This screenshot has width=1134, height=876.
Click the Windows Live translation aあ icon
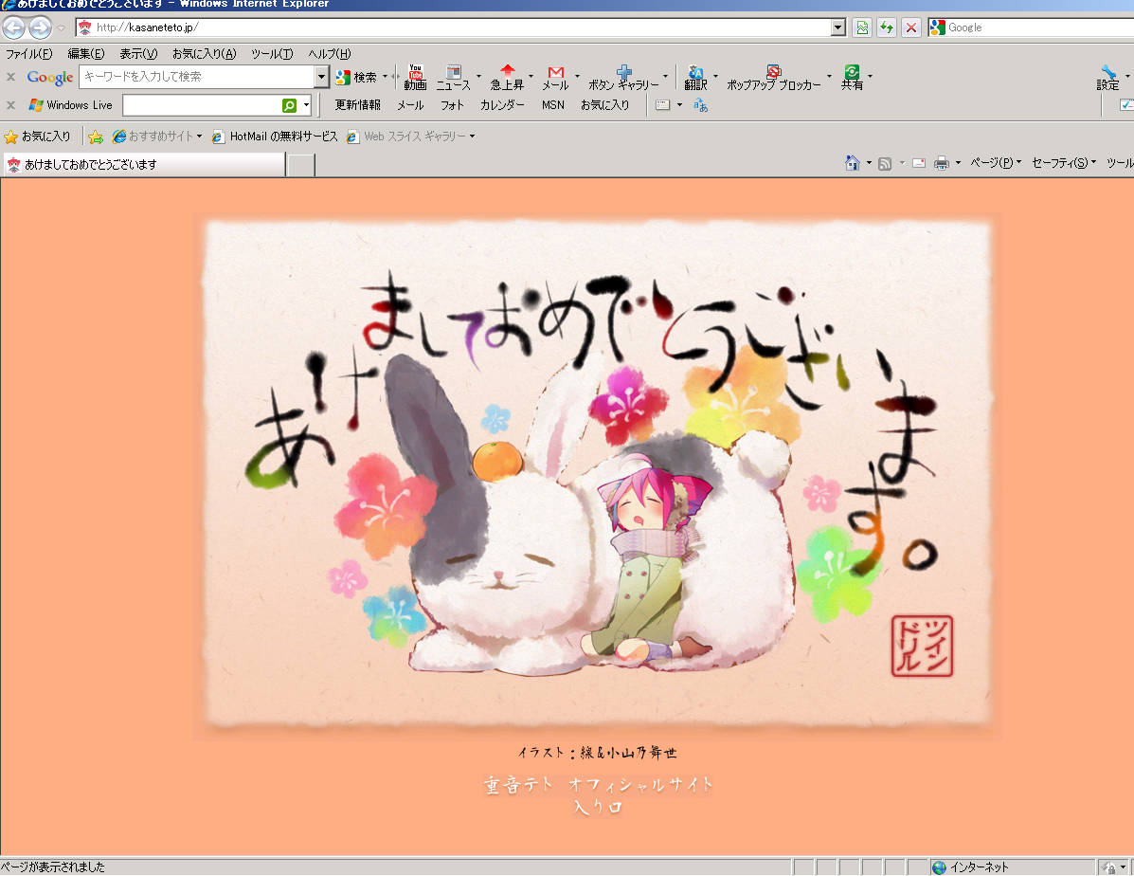700,105
